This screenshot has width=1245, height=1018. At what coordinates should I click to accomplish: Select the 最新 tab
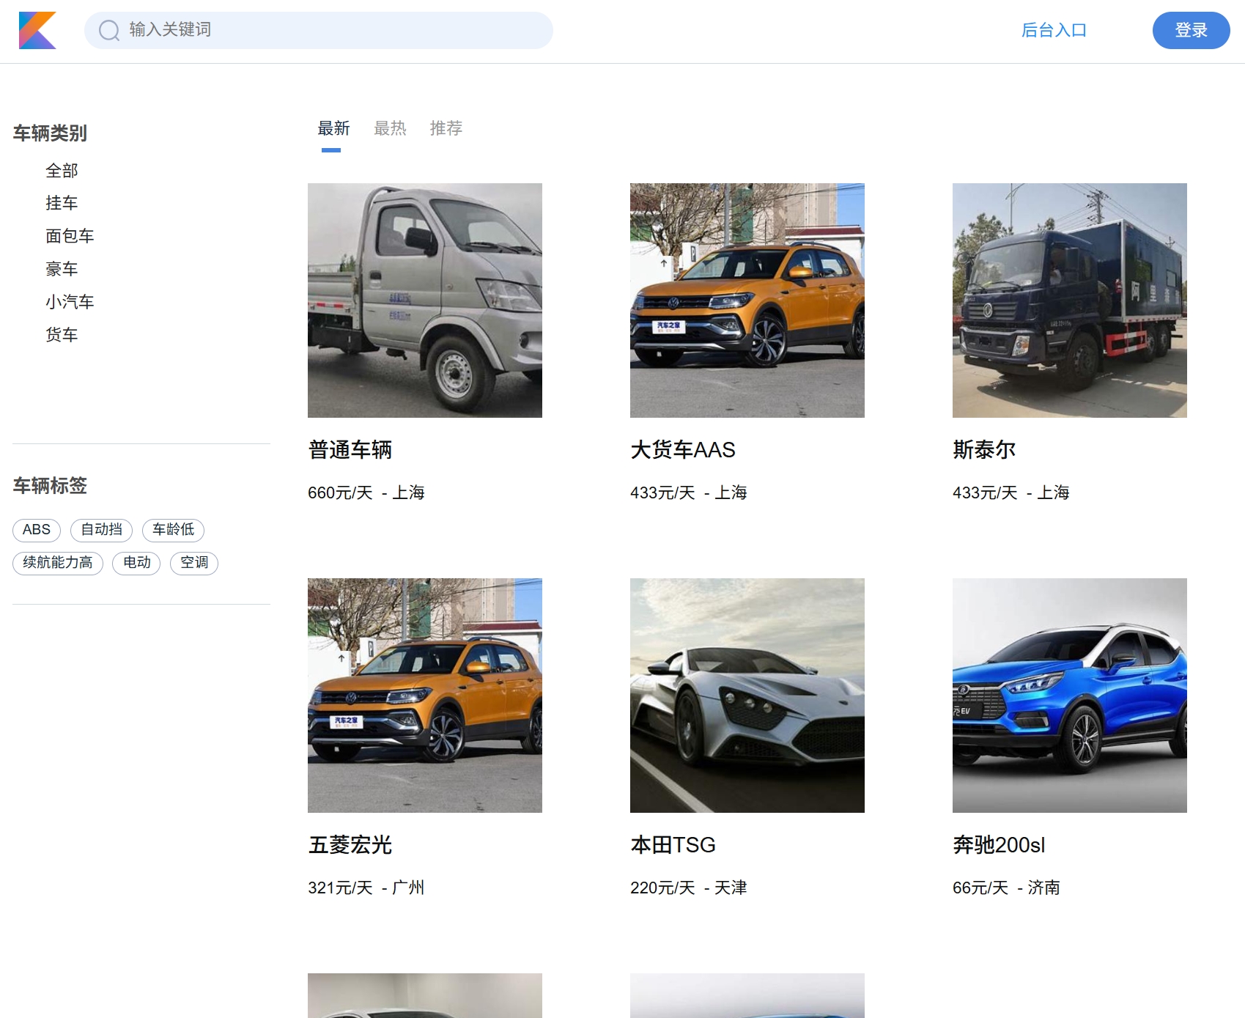[333, 128]
